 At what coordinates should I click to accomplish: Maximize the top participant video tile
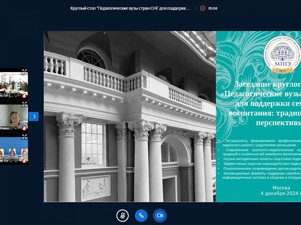coord(24,71)
